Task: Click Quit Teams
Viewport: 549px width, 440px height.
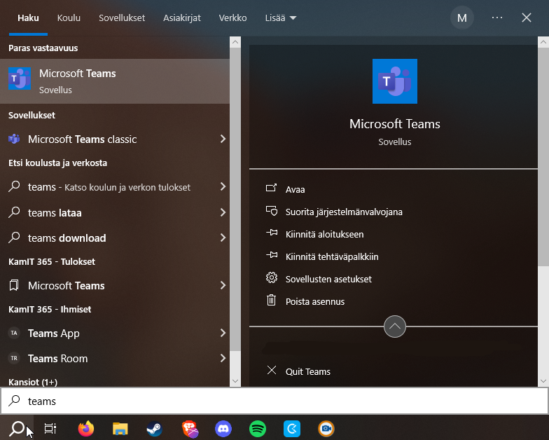Action: (x=308, y=371)
